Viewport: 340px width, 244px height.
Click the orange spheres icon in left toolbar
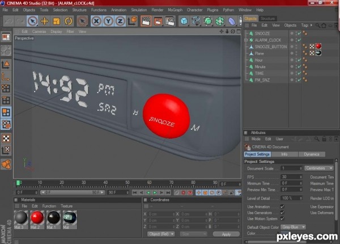pos(6,165)
